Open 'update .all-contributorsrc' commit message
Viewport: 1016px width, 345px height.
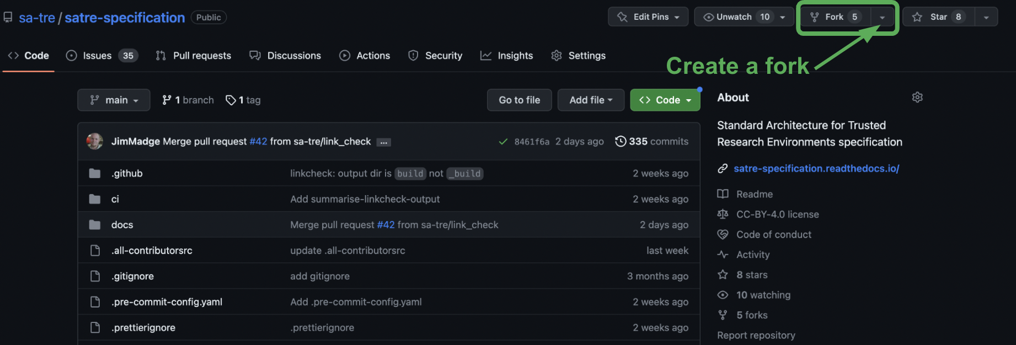tap(347, 251)
